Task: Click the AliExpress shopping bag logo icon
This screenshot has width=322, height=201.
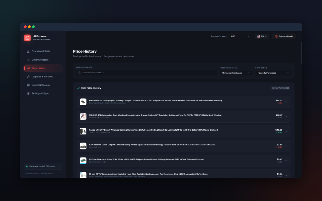Action: coord(27,38)
